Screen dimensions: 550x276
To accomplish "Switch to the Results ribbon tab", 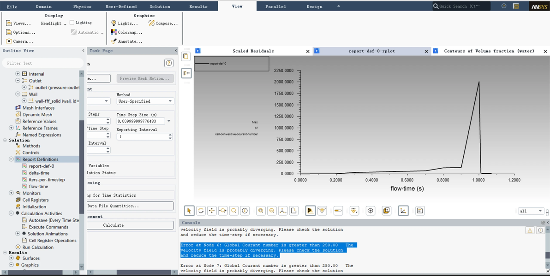I will (x=198, y=6).
